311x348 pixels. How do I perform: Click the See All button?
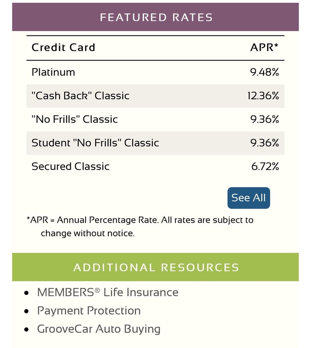tap(249, 198)
